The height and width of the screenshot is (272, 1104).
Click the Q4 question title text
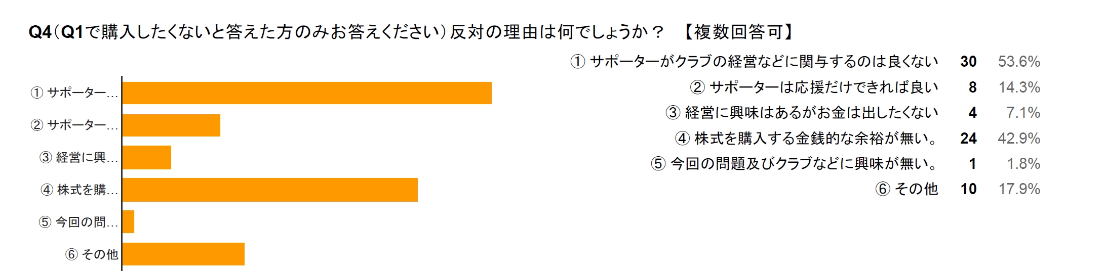(346, 32)
